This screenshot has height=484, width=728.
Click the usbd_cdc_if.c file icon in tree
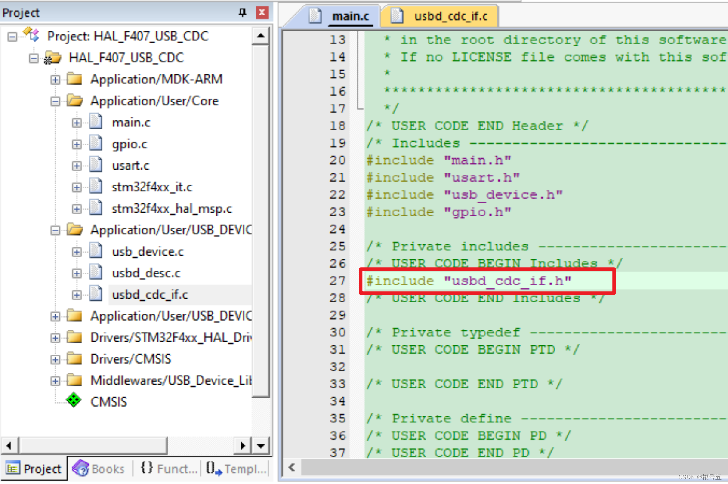tap(96, 294)
